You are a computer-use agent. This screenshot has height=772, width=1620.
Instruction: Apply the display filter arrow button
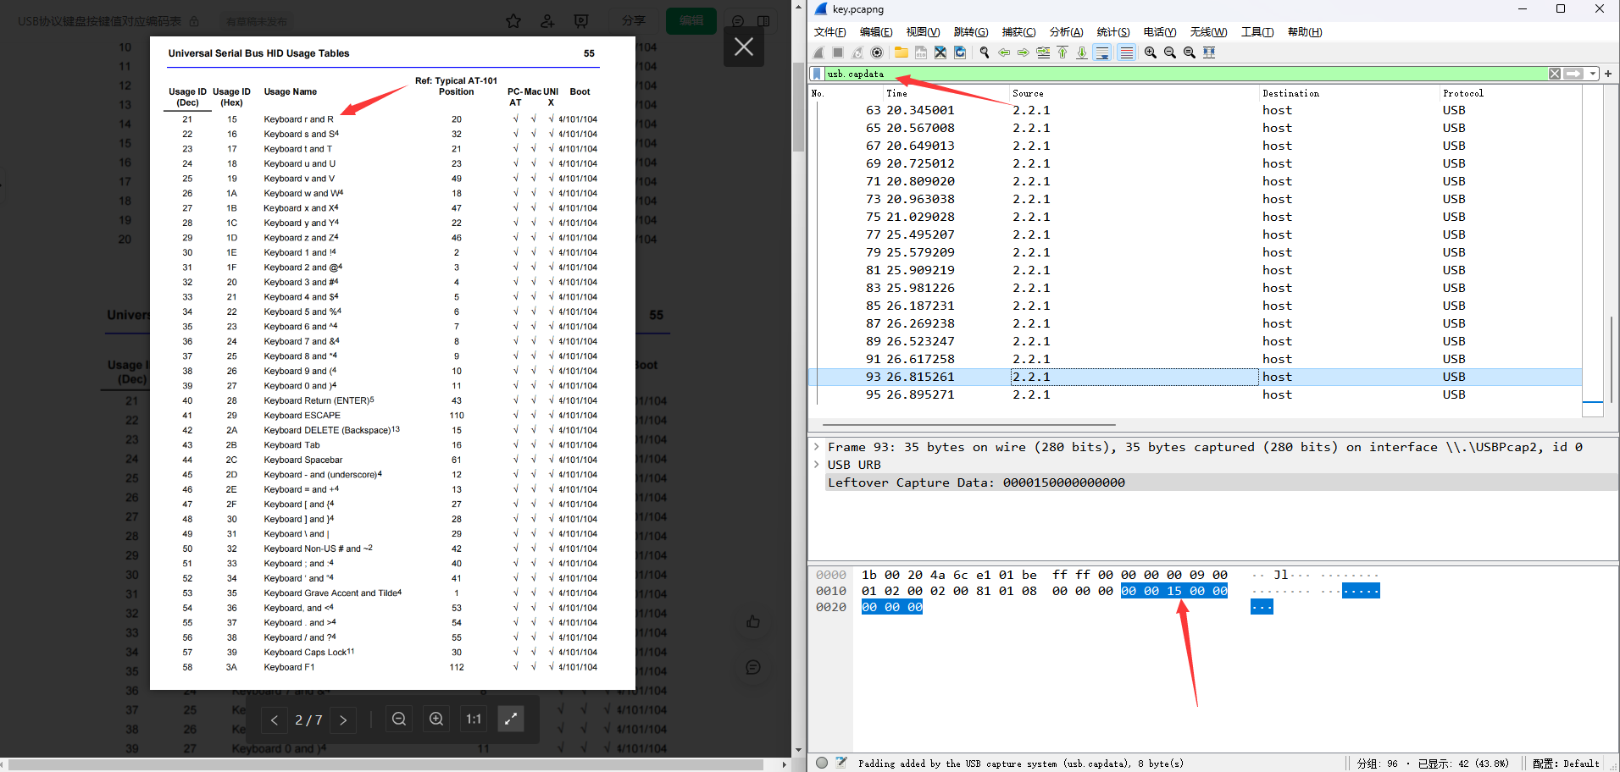click(x=1573, y=74)
